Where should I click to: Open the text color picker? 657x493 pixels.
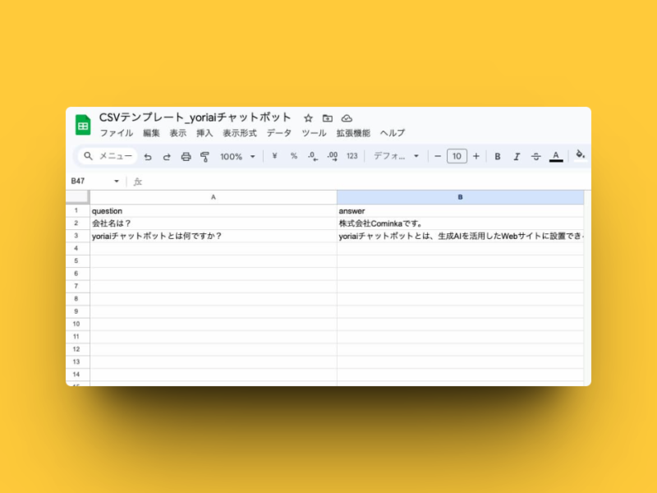click(556, 156)
